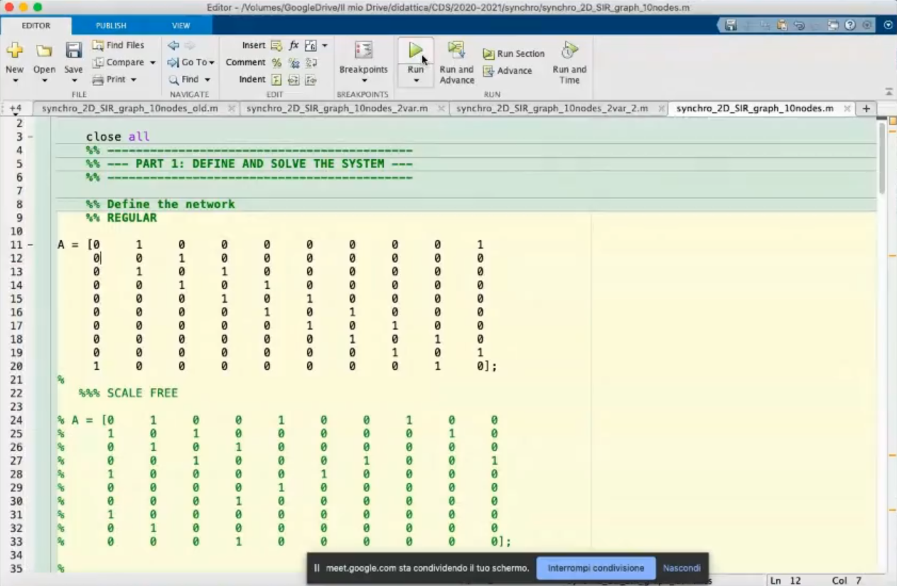Click the Nascondi link
The image size is (897, 586).
[x=682, y=568]
